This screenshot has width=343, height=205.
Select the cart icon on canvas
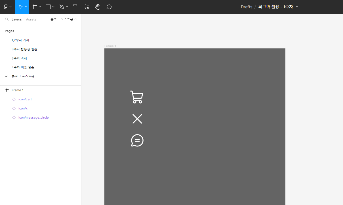137,97
